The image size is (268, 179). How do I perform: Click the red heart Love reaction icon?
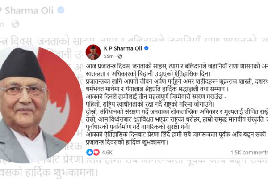[x=96, y=152]
